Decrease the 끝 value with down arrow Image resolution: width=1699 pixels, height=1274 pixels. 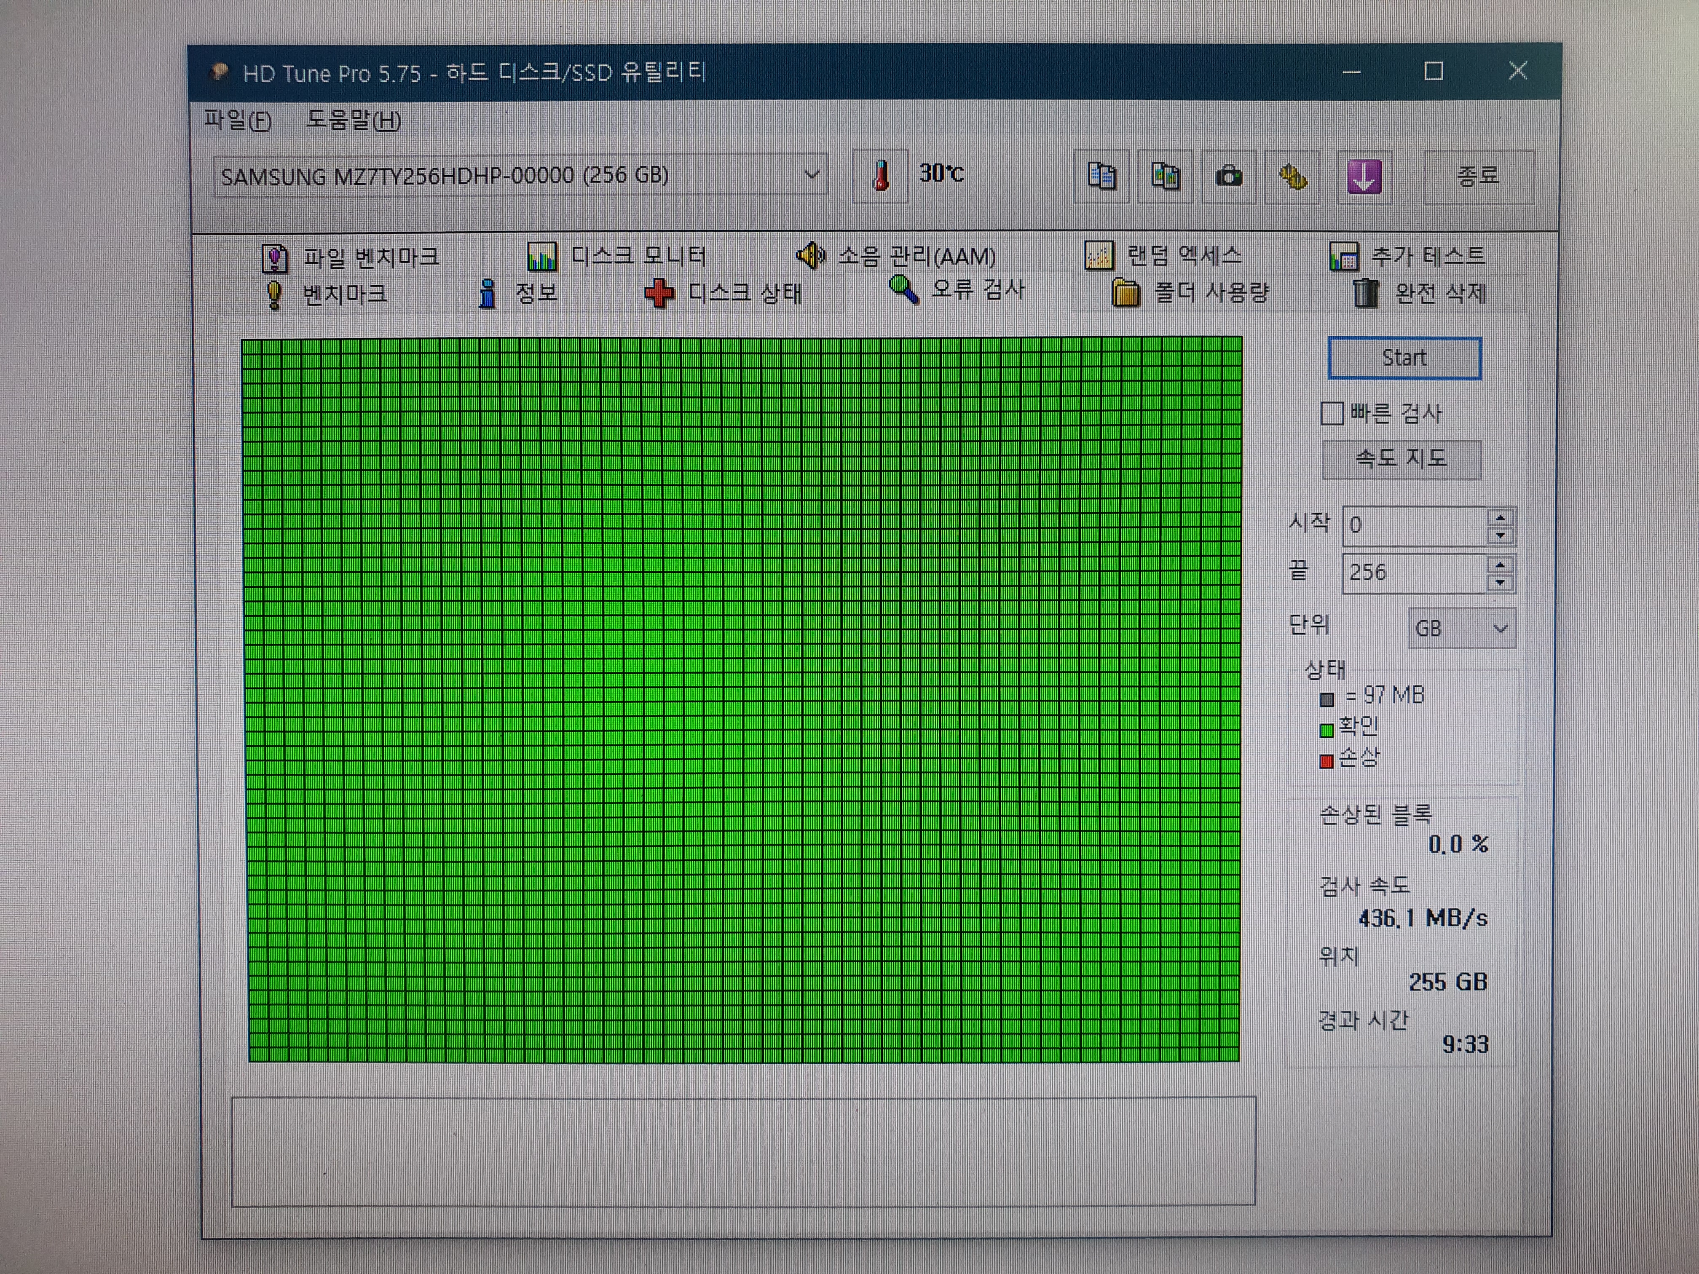click(x=1501, y=582)
